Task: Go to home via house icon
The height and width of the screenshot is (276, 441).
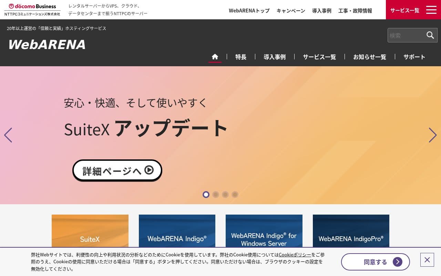Action: [x=215, y=57]
